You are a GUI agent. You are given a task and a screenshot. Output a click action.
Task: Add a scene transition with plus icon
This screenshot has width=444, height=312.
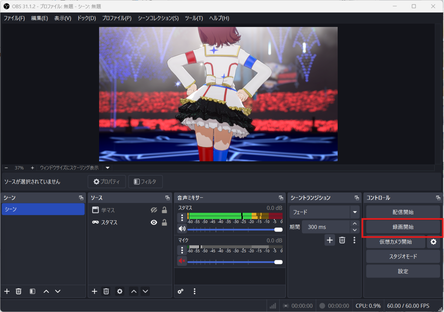coord(330,240)
